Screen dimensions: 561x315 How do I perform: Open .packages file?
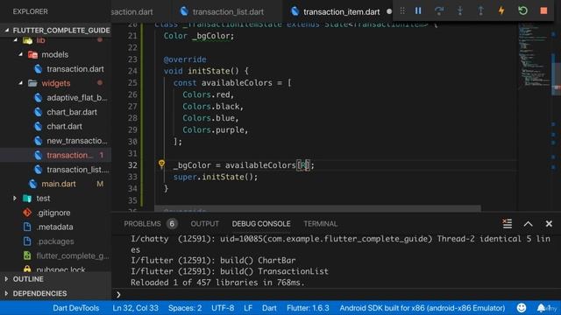tap(55, 241)
